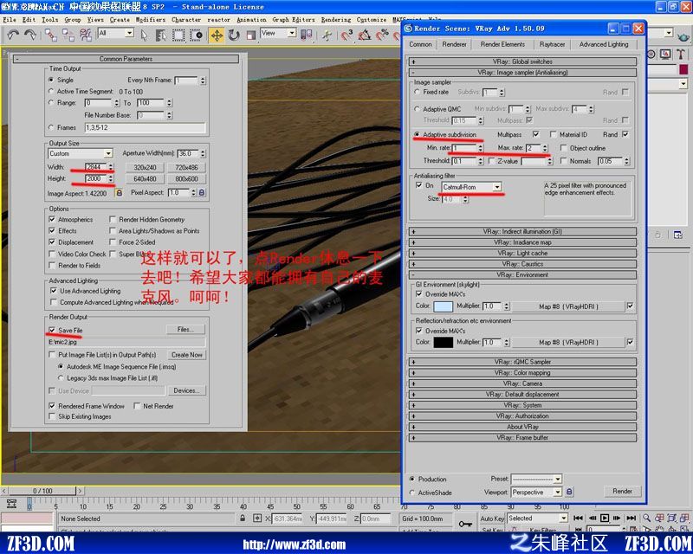Select the Adaptive QMC sampler radio button

pos(417,109)
